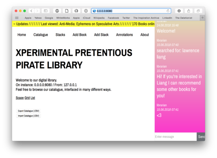Open the favorites grid icon
217x158 pixels.
tap(17, 18)
